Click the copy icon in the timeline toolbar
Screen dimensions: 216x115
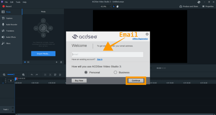coord(55,75)
